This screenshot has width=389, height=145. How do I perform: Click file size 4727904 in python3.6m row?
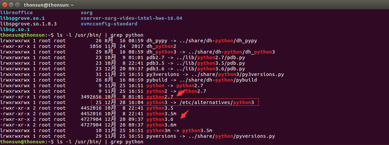[91, 125]
